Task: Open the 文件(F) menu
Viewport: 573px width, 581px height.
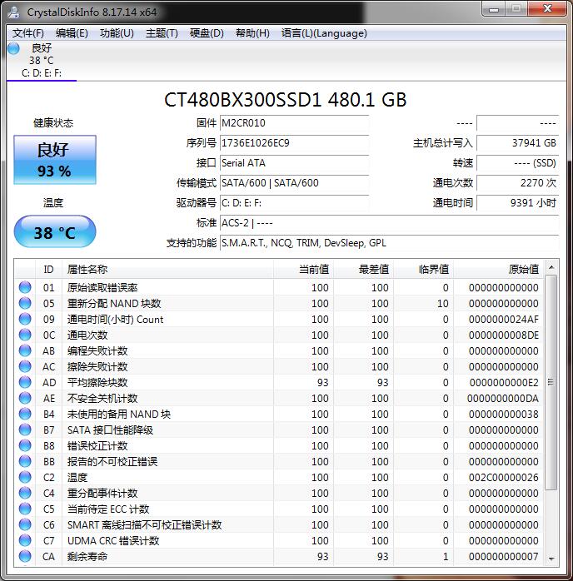Action: point(28,33)
